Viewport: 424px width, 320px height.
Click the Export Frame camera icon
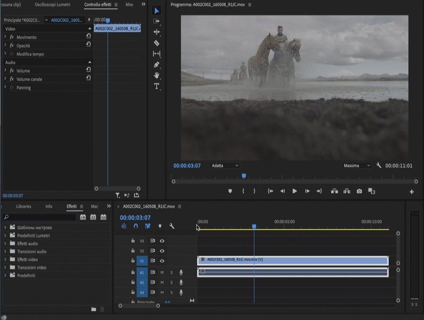tap(359, 191)
